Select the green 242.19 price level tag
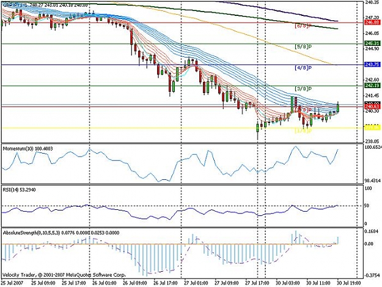Screen dimensions: 382x287 point(372,85)
